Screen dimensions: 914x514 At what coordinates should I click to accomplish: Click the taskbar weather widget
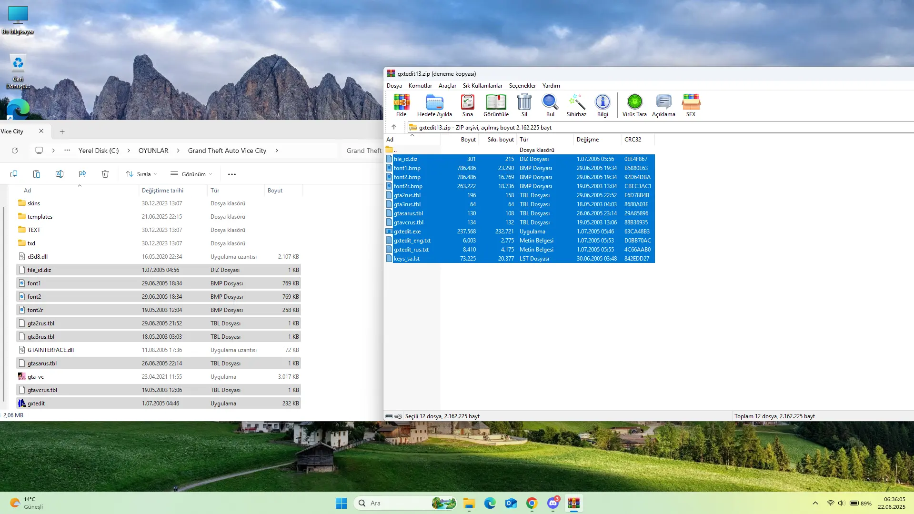27,503
